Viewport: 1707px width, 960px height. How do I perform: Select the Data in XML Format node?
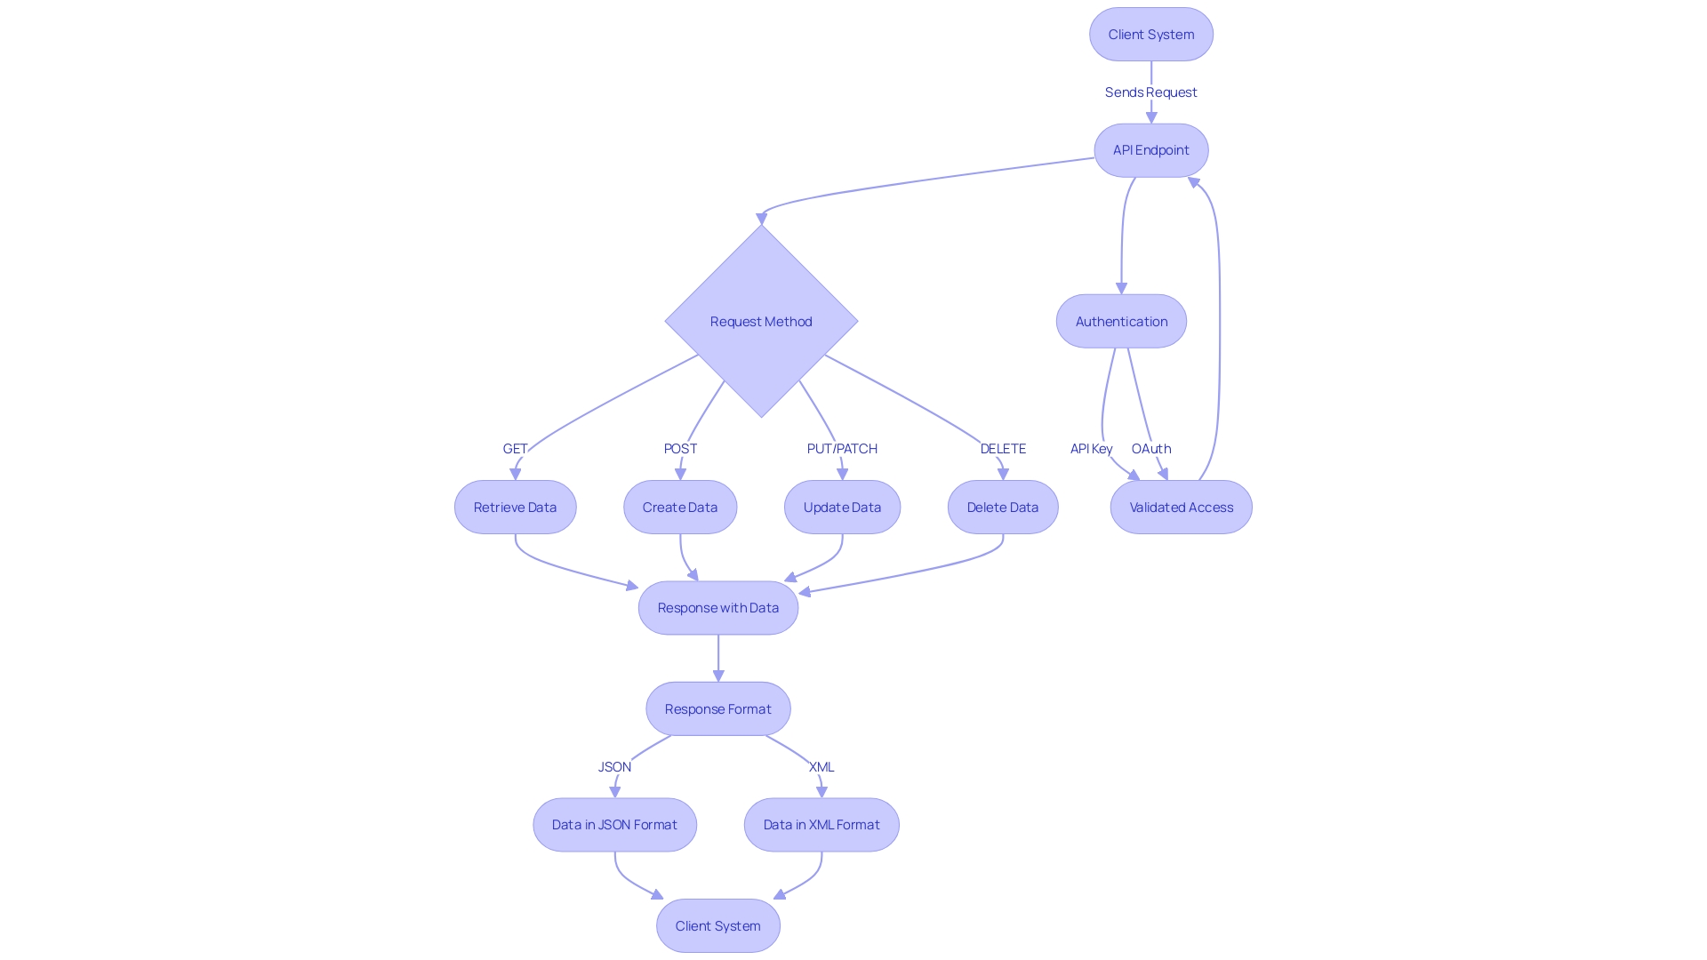pyautogui.click(x=821, y=824)
